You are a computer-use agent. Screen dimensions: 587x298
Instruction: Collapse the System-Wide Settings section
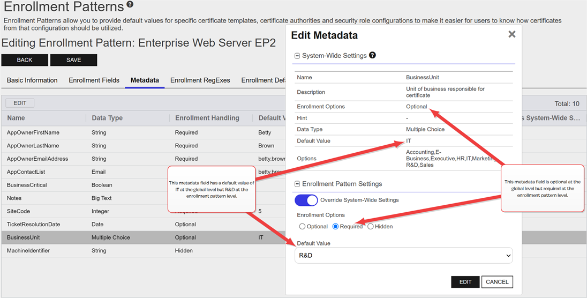point(297,56)
